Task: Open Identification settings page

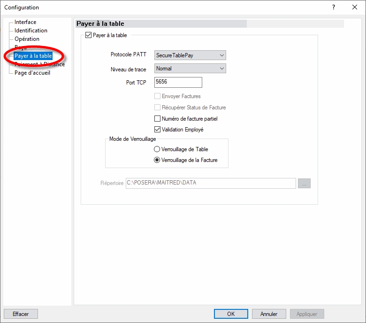Action: [31, 31]
